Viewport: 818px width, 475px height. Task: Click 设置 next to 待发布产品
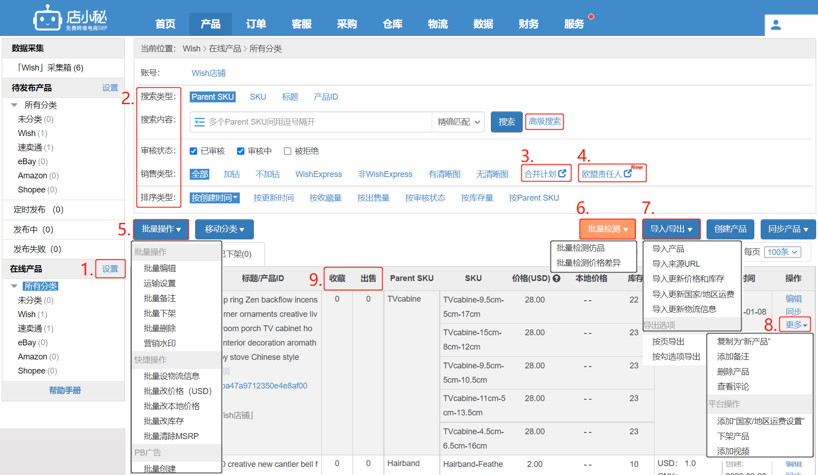[110, 88]
